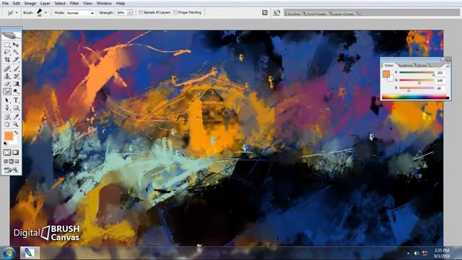This screenshot has height=260, width=462.
Task: Enable Sample All Layers checkbox
Action: coord(141,12)
